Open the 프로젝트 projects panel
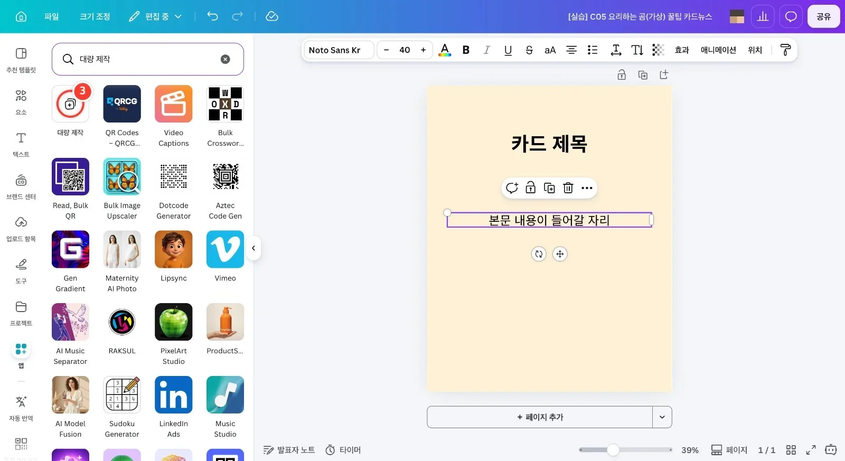 (21, 313)
